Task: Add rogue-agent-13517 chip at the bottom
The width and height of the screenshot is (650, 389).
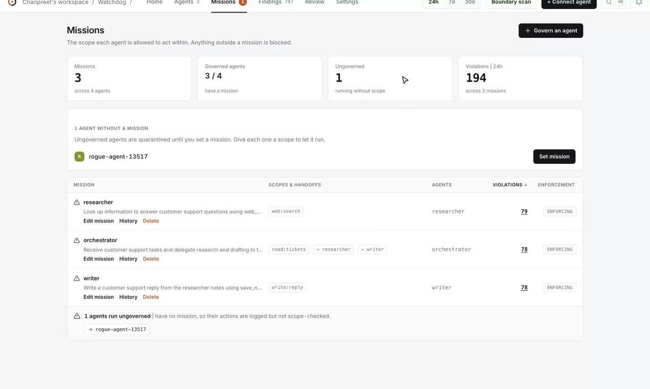Action: coord(117,330)
